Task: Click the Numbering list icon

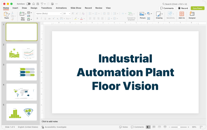Action: coord(96,14)
